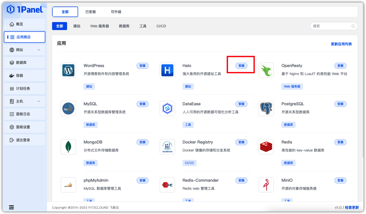
Task: Click the 检查更新 link in footer
Action: click(352, 207)
